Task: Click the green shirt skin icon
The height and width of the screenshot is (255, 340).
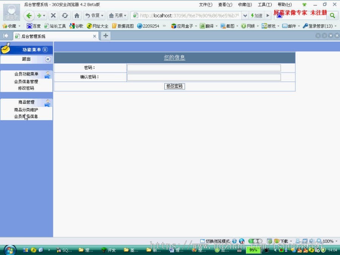Action: 304,5
